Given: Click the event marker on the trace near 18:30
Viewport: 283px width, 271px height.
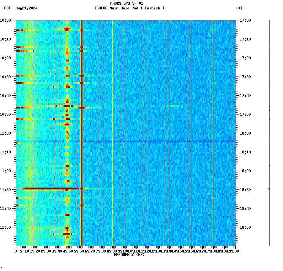Looking at the screenshot, I should (x=269, y=189).
